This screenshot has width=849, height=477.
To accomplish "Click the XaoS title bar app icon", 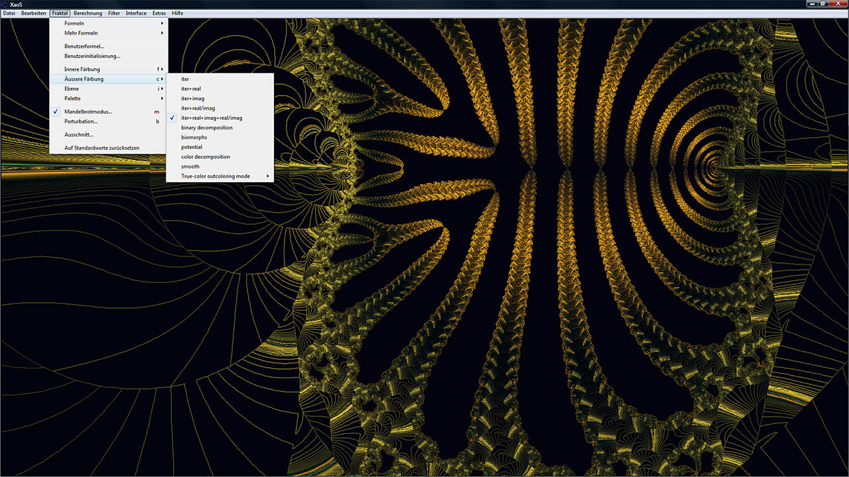I will [x=5, y=4].
